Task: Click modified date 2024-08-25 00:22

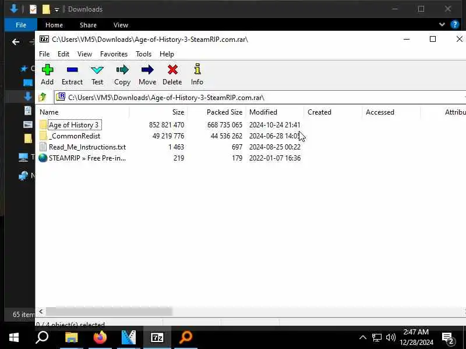Action: click(275, 147)
